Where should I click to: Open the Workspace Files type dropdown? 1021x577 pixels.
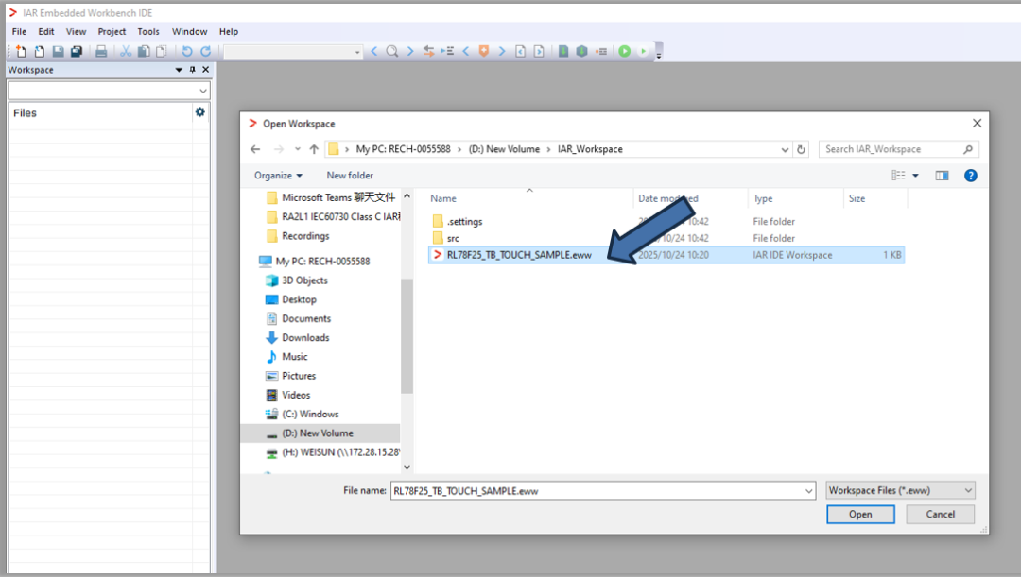tap(899, 490)
